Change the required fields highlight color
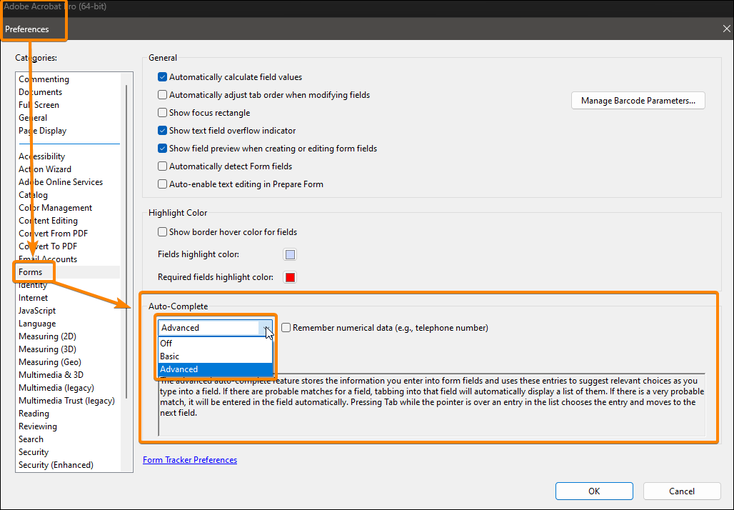The image size is (734, 510). pos(290,277)
